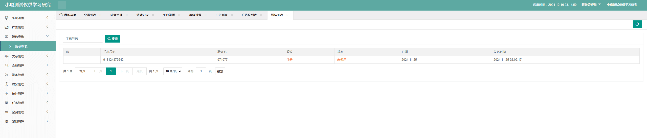The width and height of the screenshot is (647, 138).
Task: Click the 尾页 pagination button
Action: 140,71
